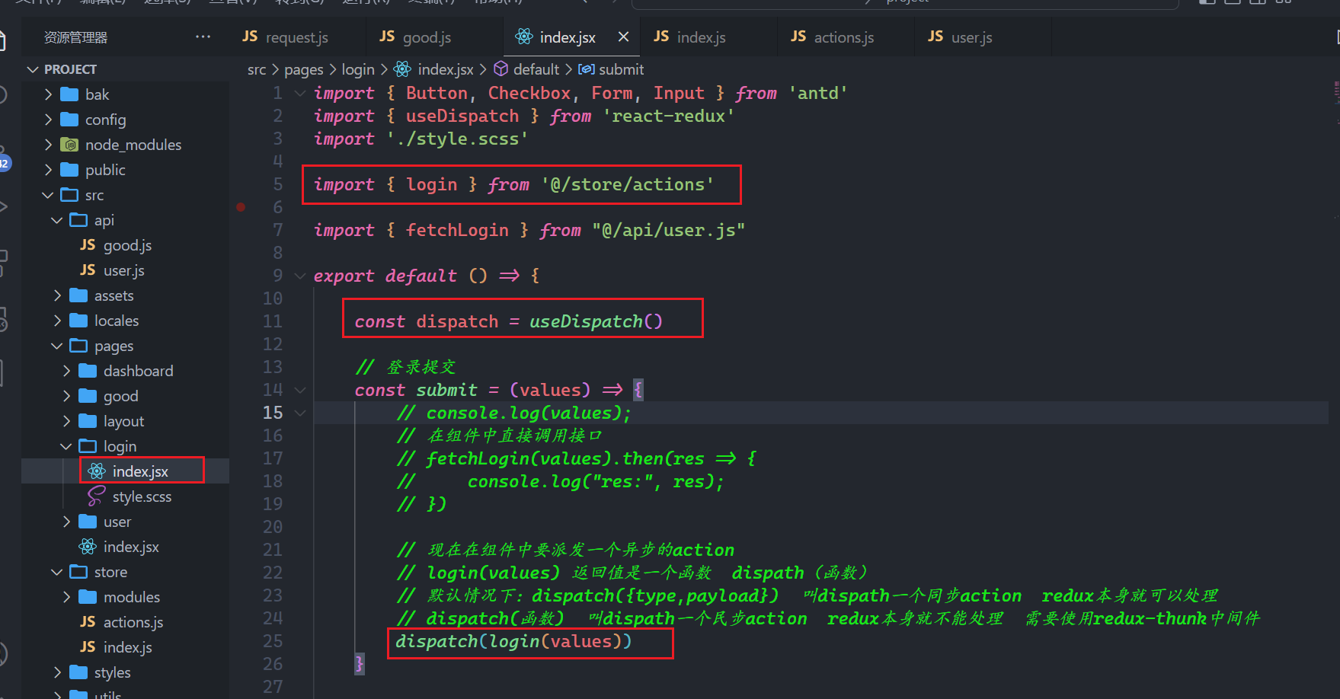Click the bak folder icon

click(69, 94)
